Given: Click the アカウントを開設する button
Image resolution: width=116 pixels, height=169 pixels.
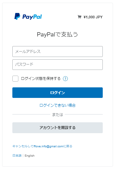Looking at the screenshot, I should tap(58, 128).
